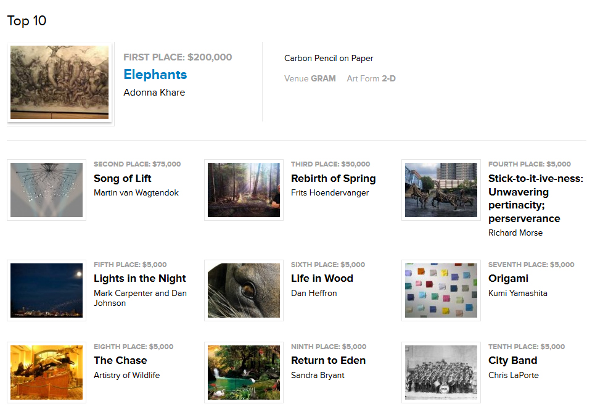The height and width of the screenshot is (412, 595).
Task: View the City Band black-and-white thumbnail
Action: point(441,373)
